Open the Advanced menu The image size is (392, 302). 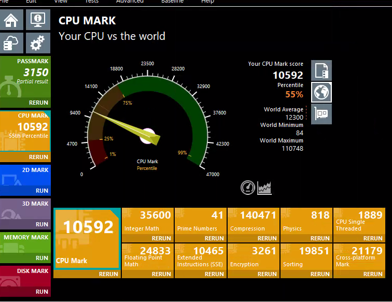tap(130, 1)
